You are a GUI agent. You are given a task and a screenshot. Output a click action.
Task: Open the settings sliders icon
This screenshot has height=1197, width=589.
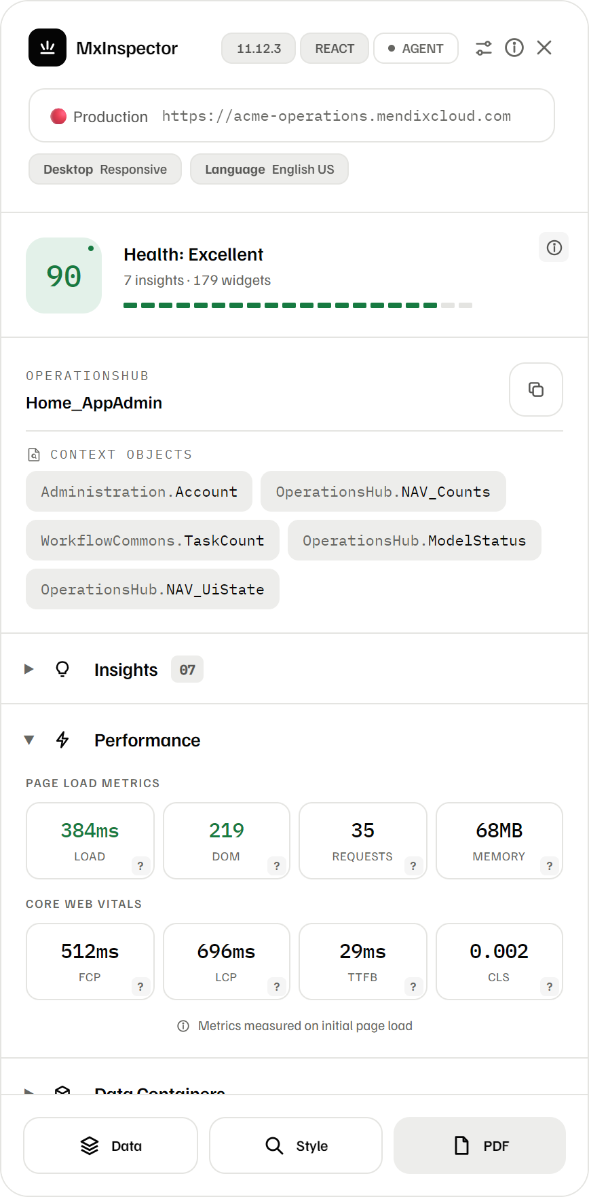click(x=484, y=48)
